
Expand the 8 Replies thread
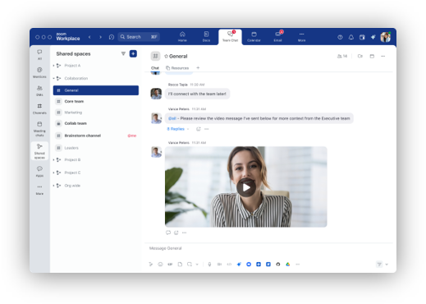tap(176, 129)
